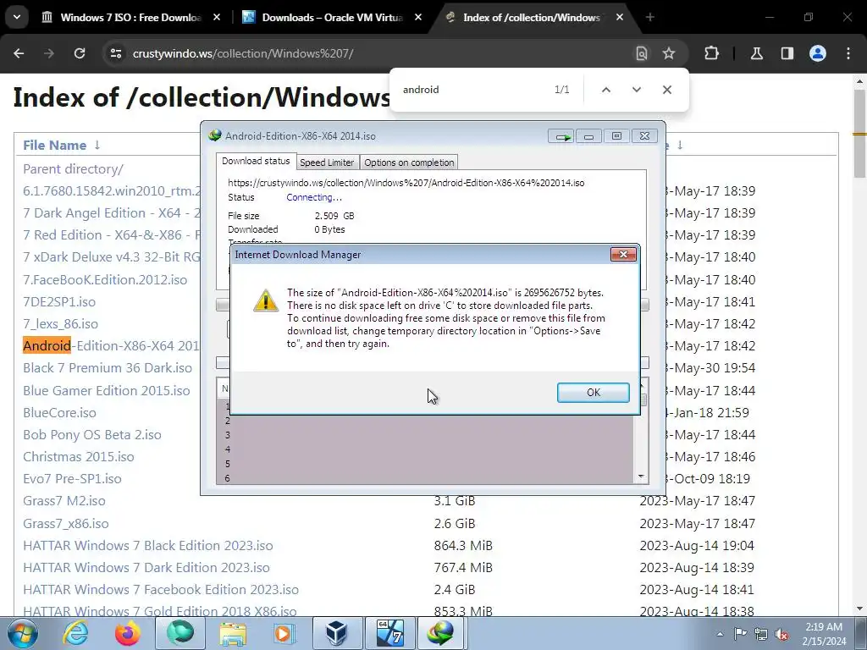
Task: Bookmark this page with the star
Action: (669, 53)
